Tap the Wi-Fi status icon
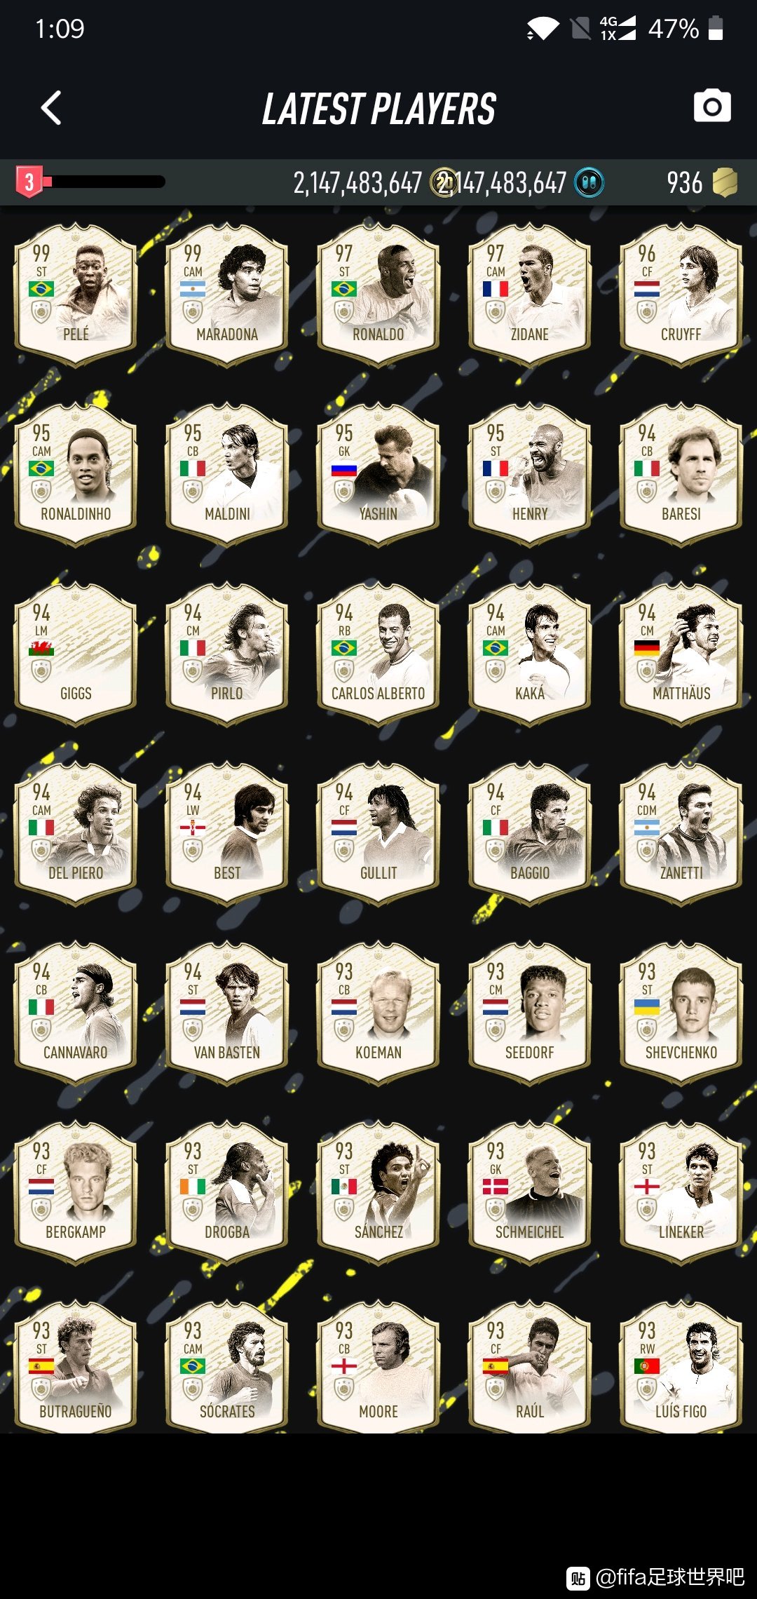Screen dimensions: 757x1599 (543, 29)
